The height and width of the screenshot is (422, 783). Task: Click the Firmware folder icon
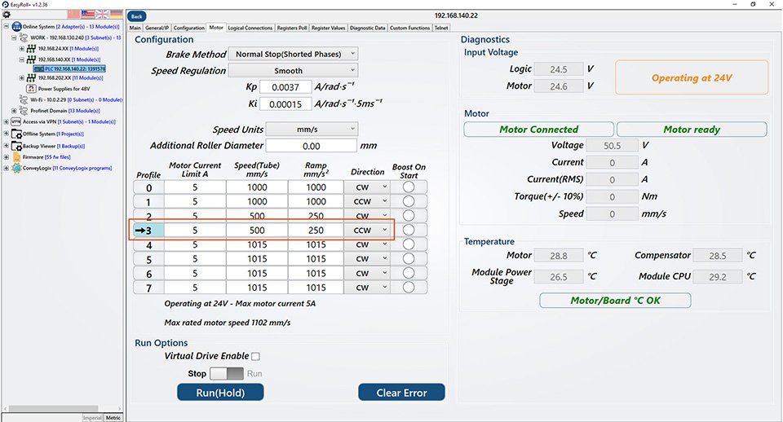pyautogui.click(x=16, y=156)
